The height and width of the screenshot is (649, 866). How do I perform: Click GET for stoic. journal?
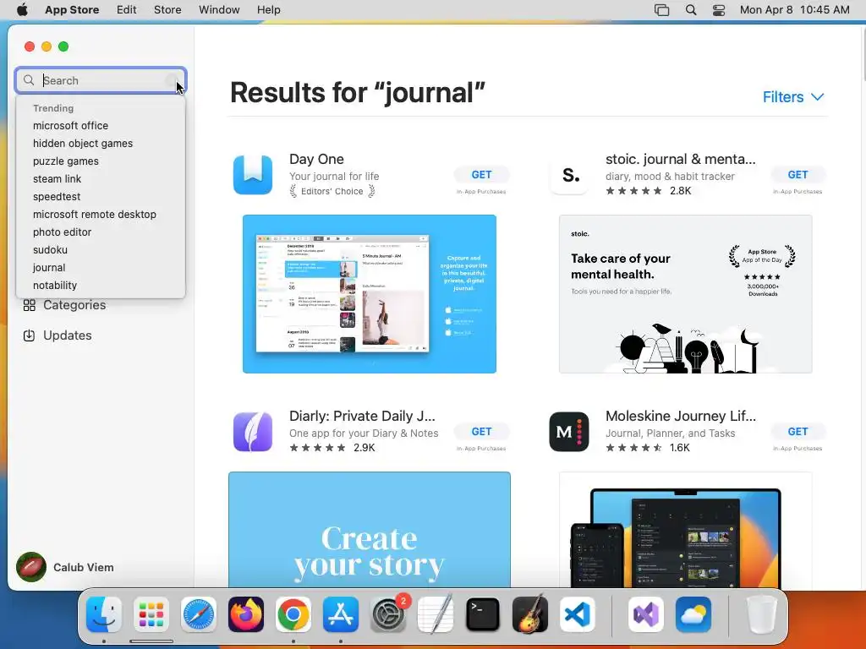tap(797, 174)
